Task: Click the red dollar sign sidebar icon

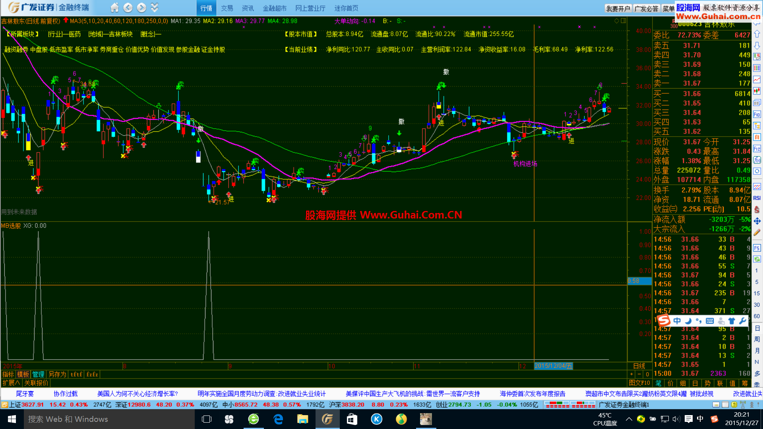Action: (757, 209)
